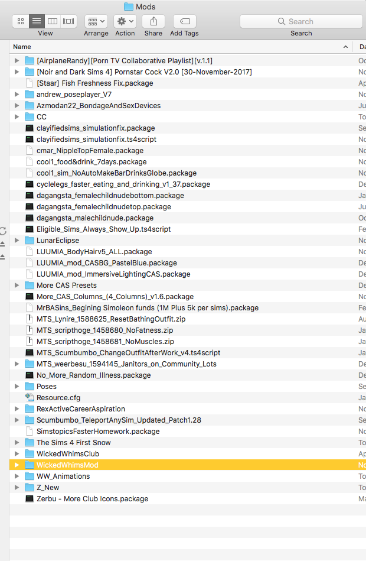Open the Action gear menu
Screen dimensions: 366x561
(x=125, y=21)
